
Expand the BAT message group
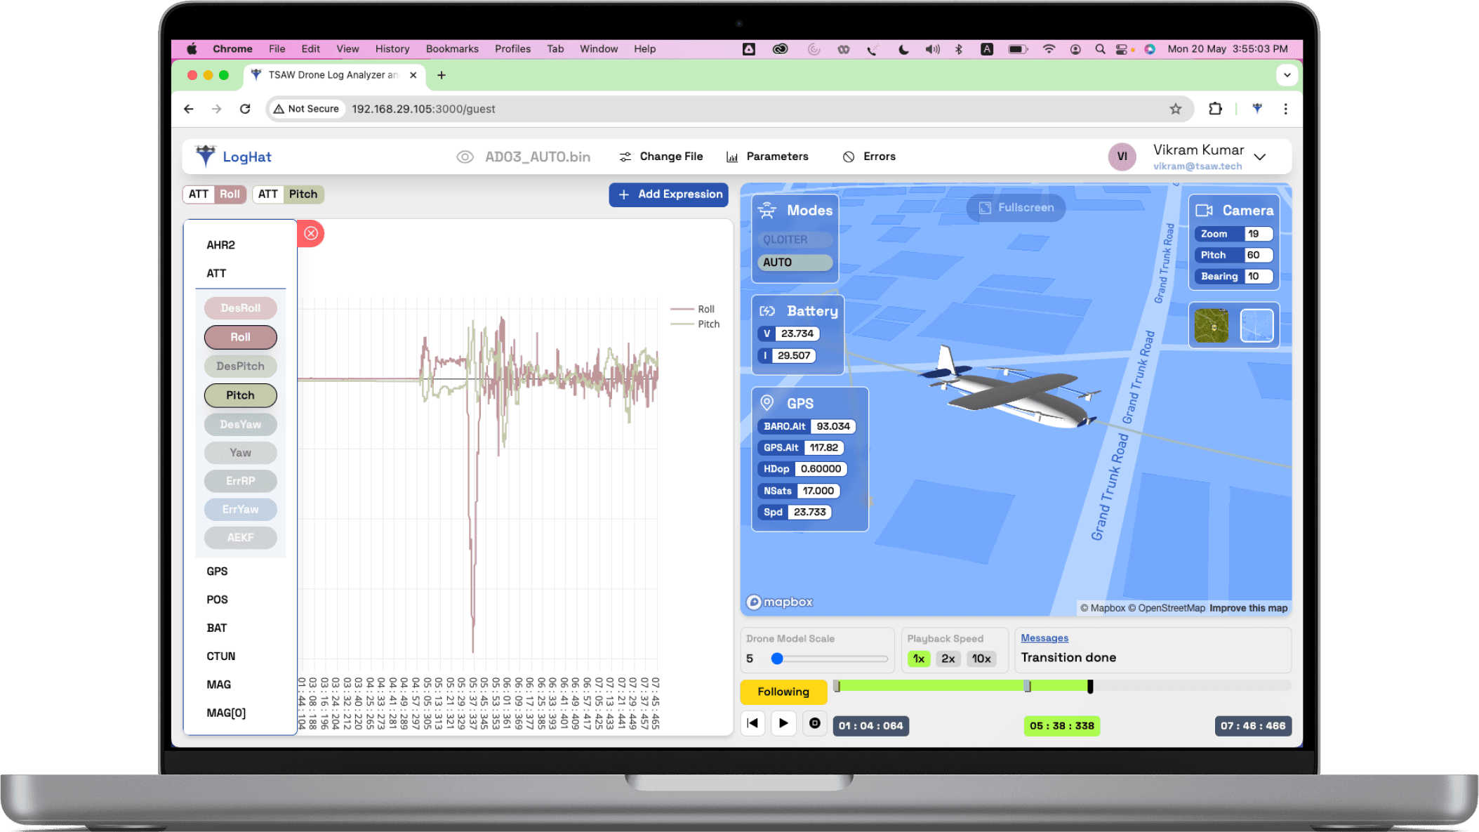[216, 628]
